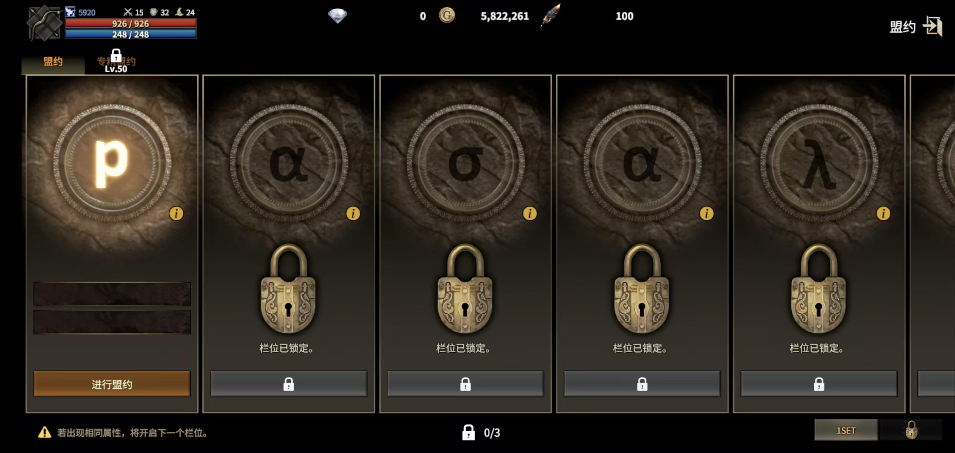Viewport: 955px width, 453px height.
Task: Select the 1SET toggle button
Action: 846,430
